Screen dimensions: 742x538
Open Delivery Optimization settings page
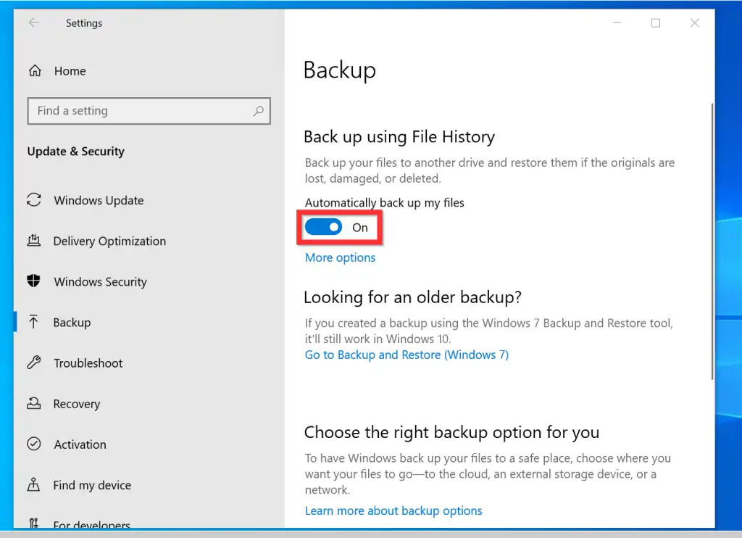pos(109,241)
